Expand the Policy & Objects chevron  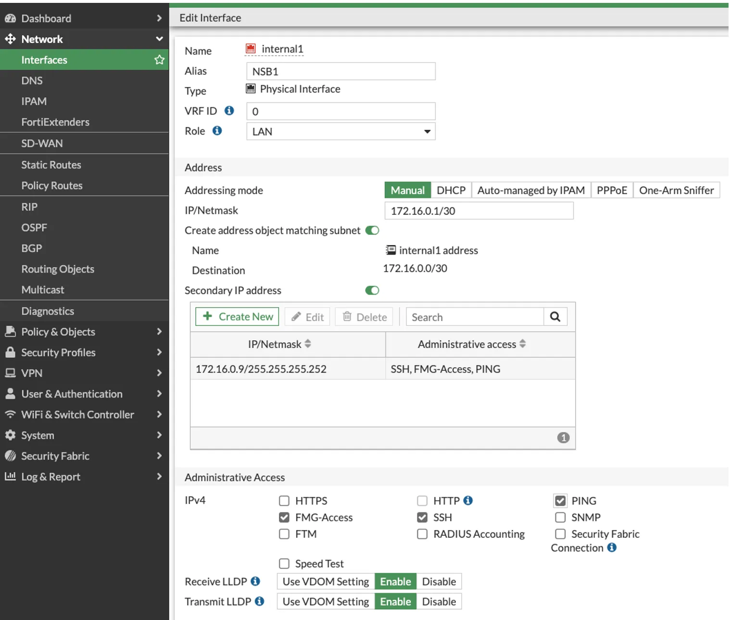coord(159,332)
